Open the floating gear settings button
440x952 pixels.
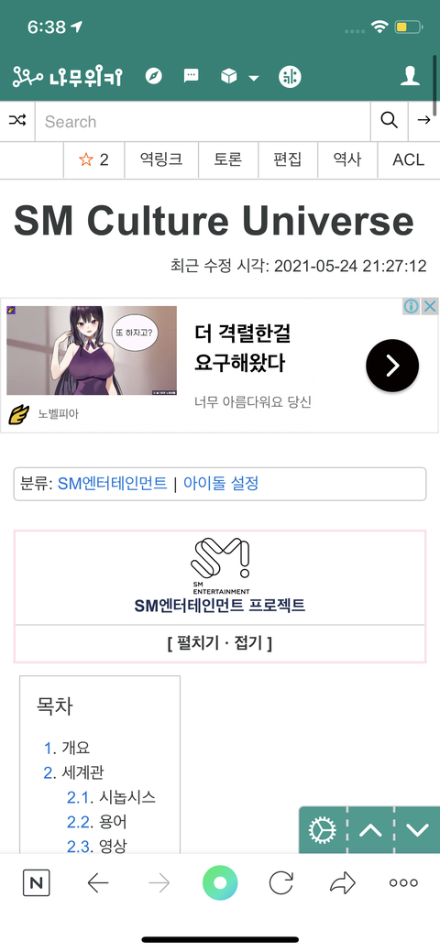coord(322,830)
